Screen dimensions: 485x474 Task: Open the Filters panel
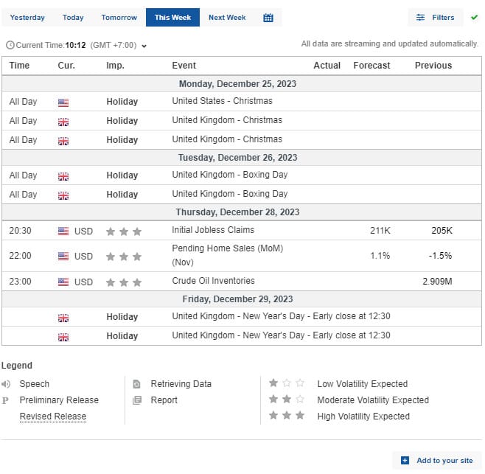coord(435,17)
